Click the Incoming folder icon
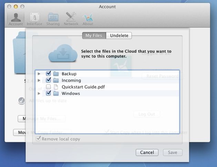The height and width of the screenshot is (167, 217). [56, 80]
